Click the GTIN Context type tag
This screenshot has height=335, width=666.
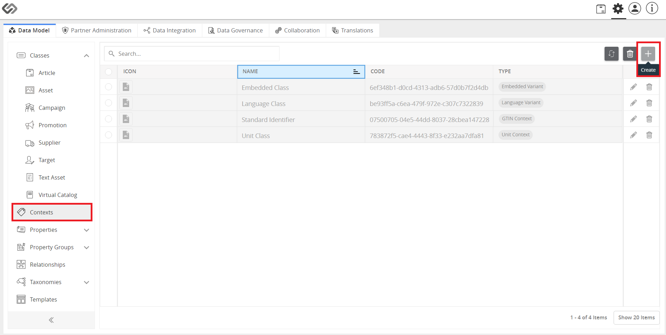coord(517,119)
